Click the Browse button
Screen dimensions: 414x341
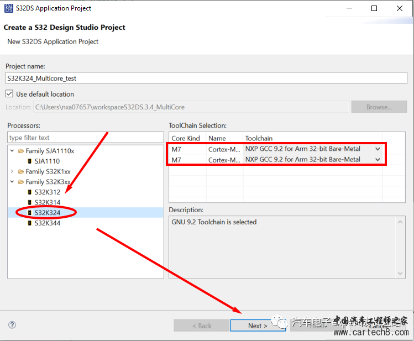click(379, 107)
